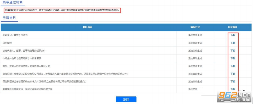This screenshot has width=253, height=104.
Task: Download 股东、发起人的主体资格证明 file
Action: point(233,66)
